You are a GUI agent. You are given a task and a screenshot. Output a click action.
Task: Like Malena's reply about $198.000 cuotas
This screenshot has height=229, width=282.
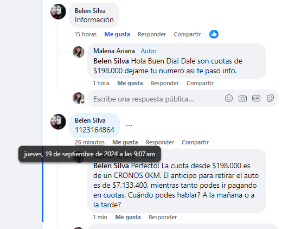click(130, 83)
